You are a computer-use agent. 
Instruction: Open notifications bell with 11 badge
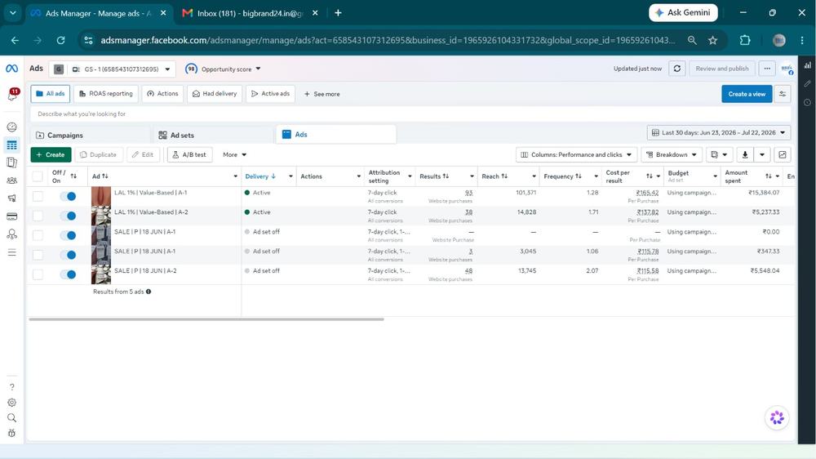(x=12, y=95)
